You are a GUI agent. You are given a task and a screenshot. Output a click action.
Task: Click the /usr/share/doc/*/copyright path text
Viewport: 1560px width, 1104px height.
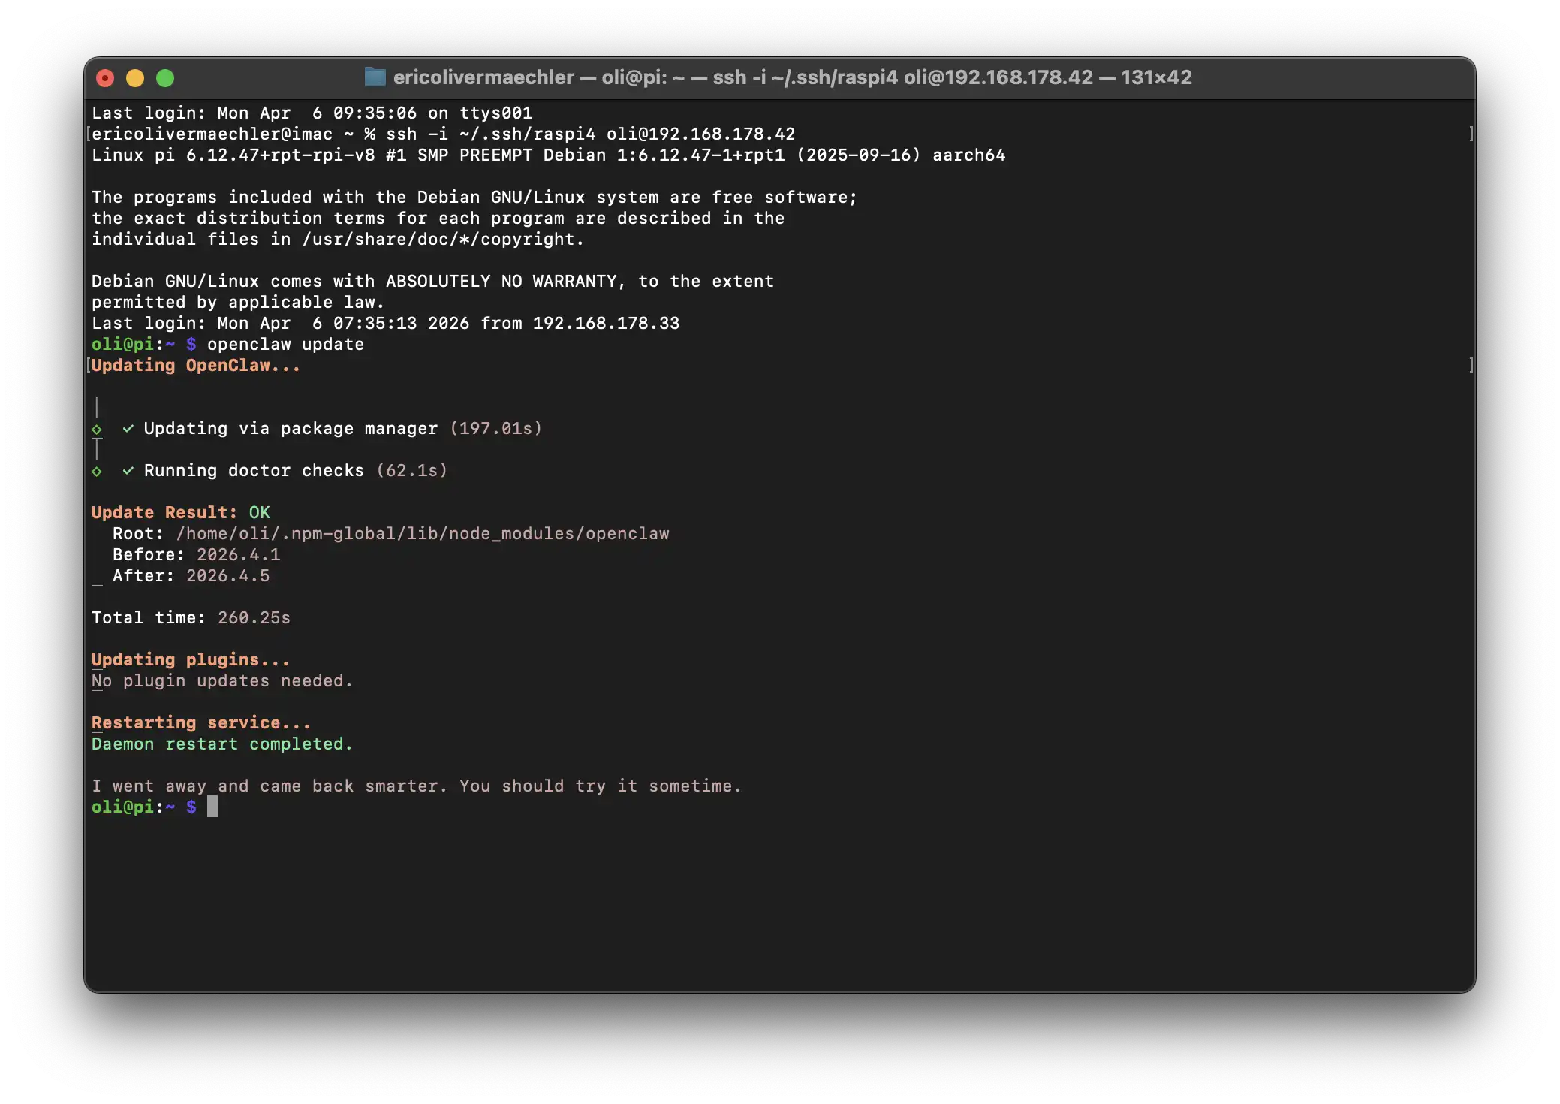(442, 240)
